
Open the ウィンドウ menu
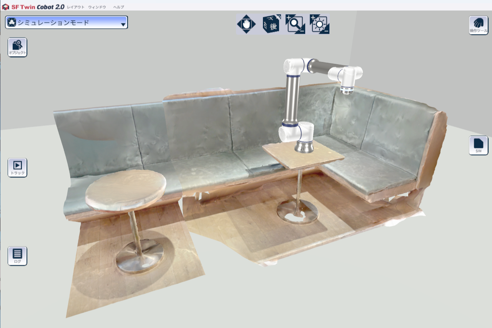[98, 7]
